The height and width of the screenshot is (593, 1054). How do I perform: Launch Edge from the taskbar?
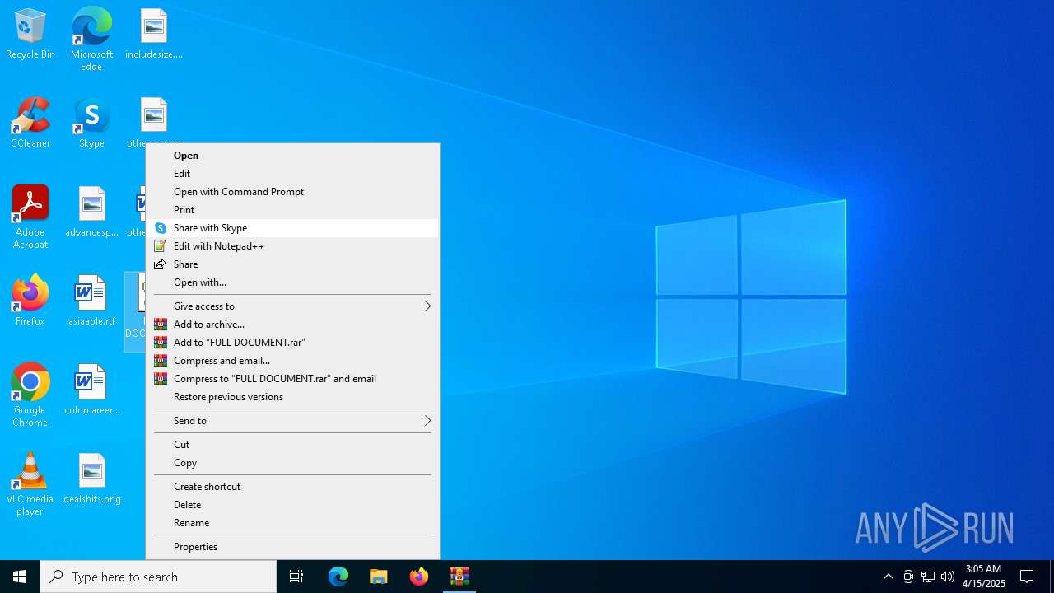[338, 577]
